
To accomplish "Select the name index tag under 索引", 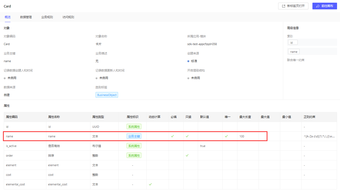I will coord(294,52).
